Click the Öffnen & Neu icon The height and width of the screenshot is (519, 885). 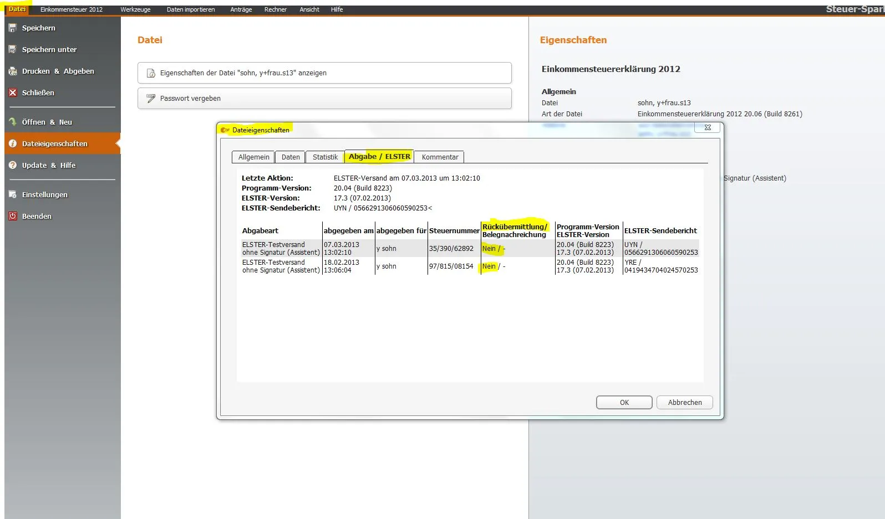tap(13, 122)
